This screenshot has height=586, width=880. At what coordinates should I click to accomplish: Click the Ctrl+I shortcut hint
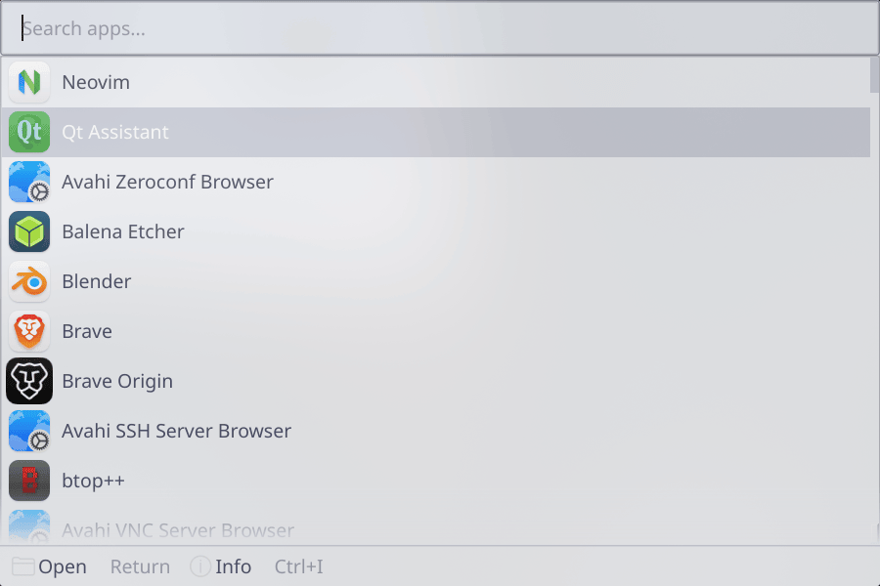[298, 566]
